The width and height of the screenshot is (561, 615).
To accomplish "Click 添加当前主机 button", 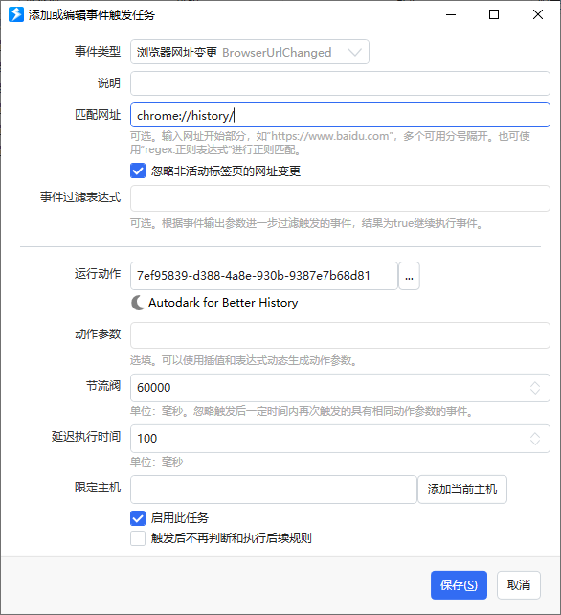I will coord(462,490).
